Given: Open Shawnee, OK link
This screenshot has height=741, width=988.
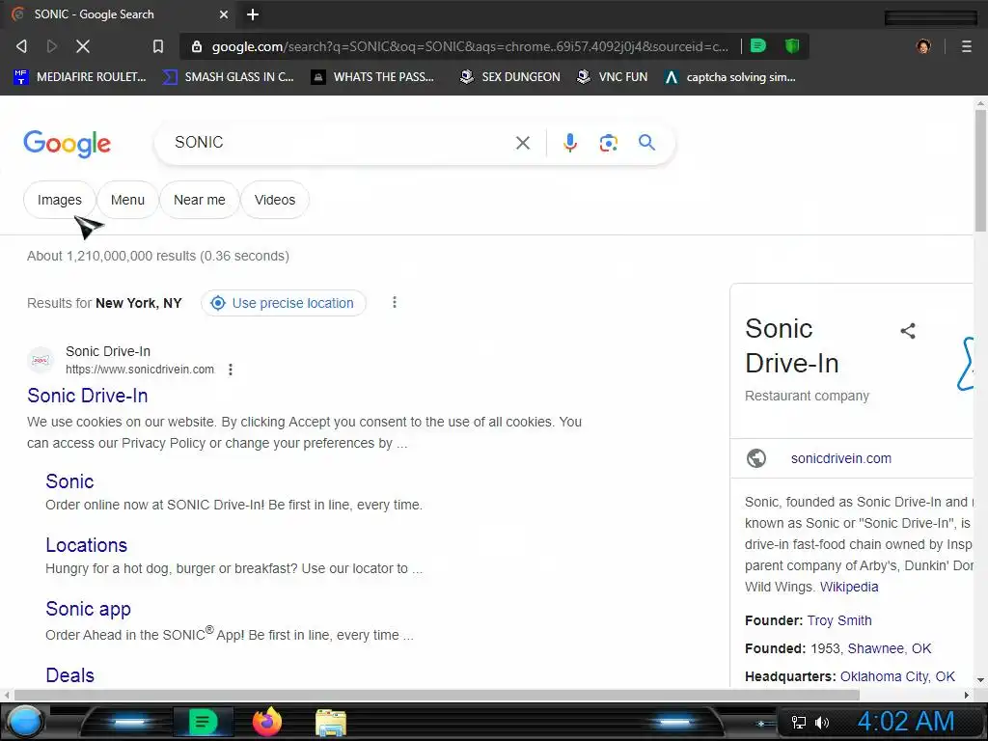Looking at the screenshot, I should 889,648.
